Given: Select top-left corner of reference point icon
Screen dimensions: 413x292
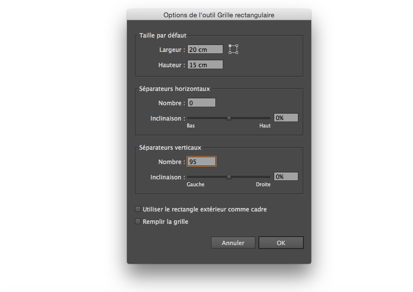Looking at the screenshot, I should (x=230, y=45).
